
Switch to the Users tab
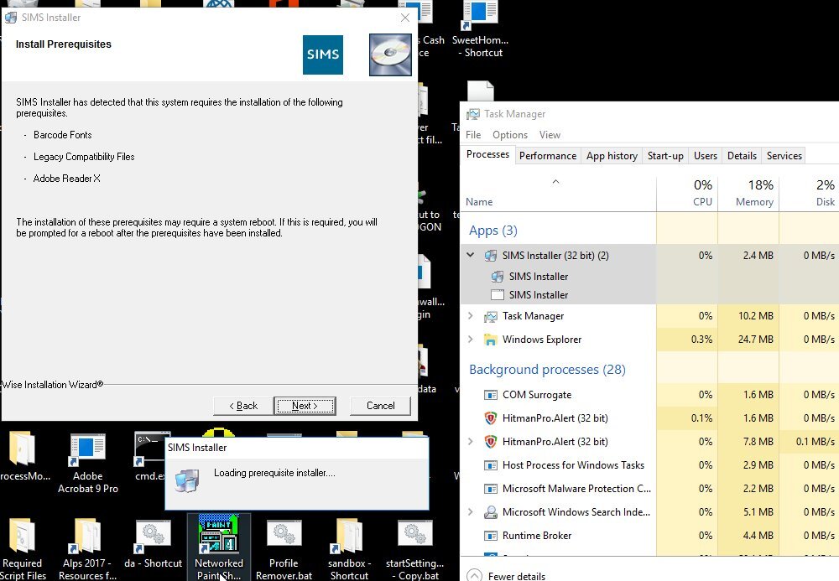pos(706,156)
